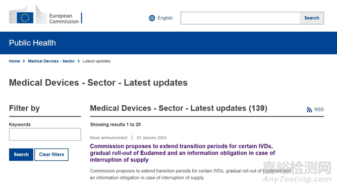Click the 23 January 2024 date
Viewport: 337px width, 188px height.
[151, 138]
